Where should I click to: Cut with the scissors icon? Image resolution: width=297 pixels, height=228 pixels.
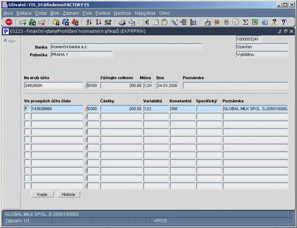146,22
